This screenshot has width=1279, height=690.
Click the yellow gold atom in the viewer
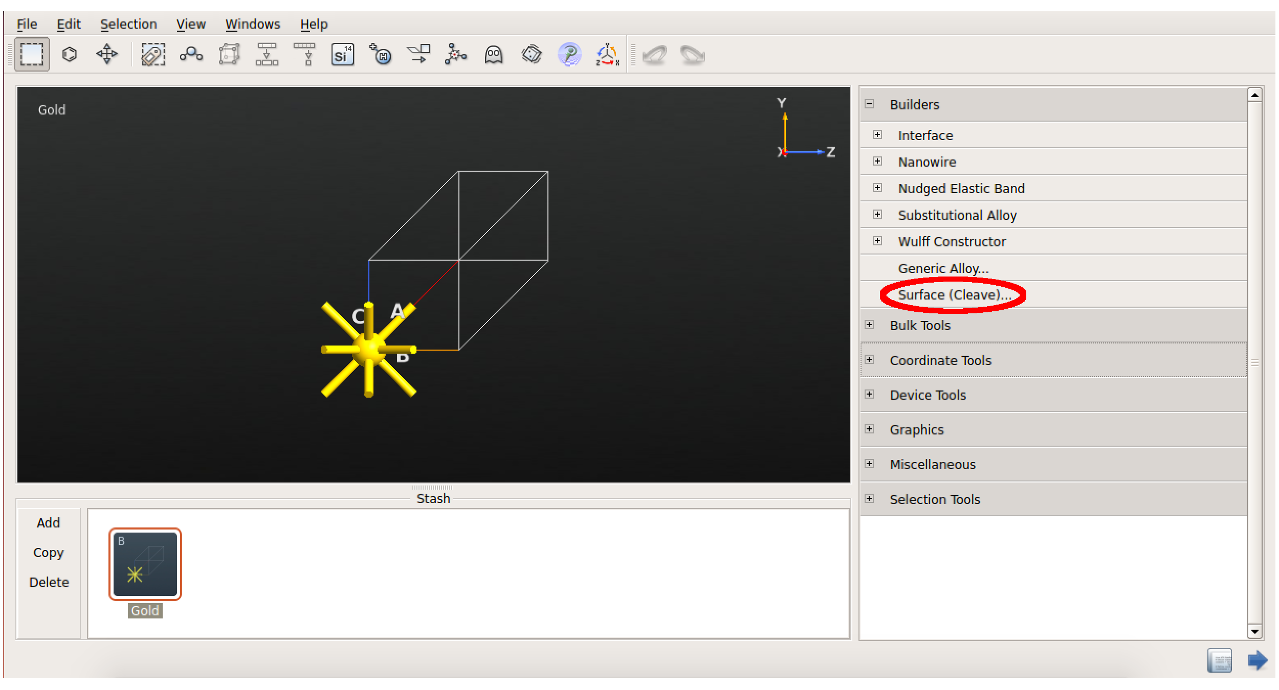[x=368, y=350]
